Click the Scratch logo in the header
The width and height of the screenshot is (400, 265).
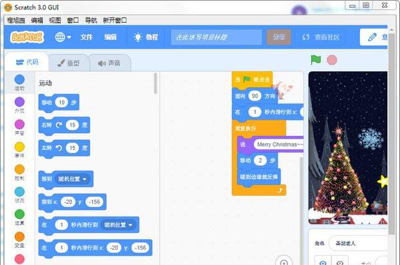[27, 37]
